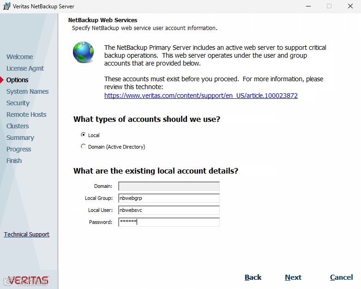Select the Remote Hosts step
Screen dimensions: 361x289
26,114
